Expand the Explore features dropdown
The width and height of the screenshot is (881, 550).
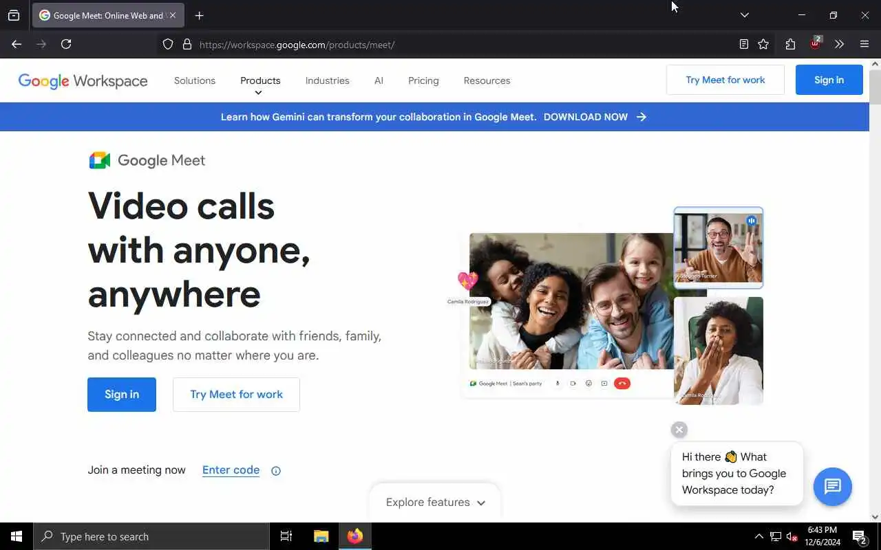[435, 503]
